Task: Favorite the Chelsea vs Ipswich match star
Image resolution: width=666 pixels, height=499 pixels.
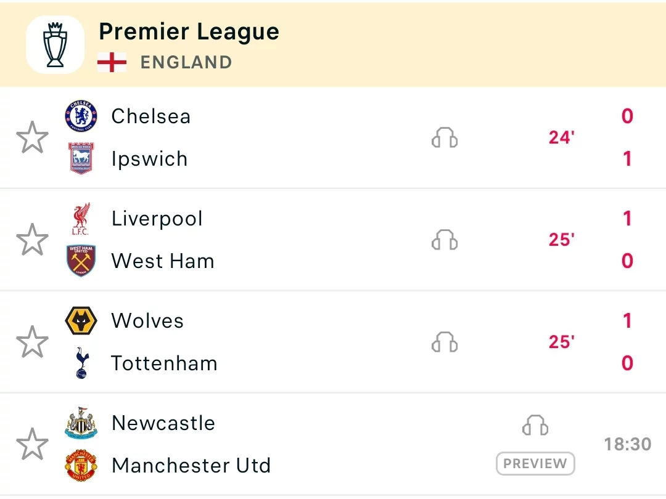Action: [32, 137]
